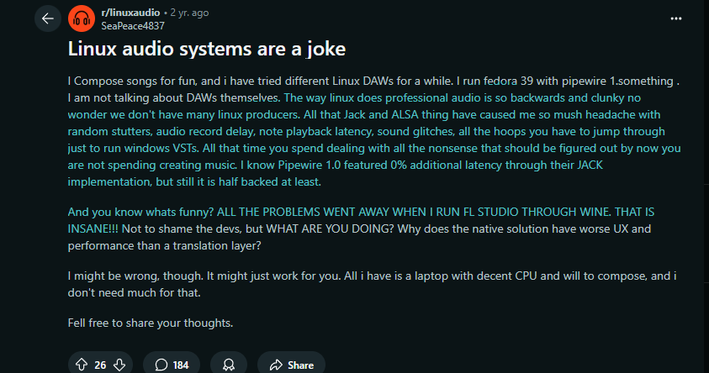Give an award to the post
This screenshot has height=373, width=709.
pos(228,365)
